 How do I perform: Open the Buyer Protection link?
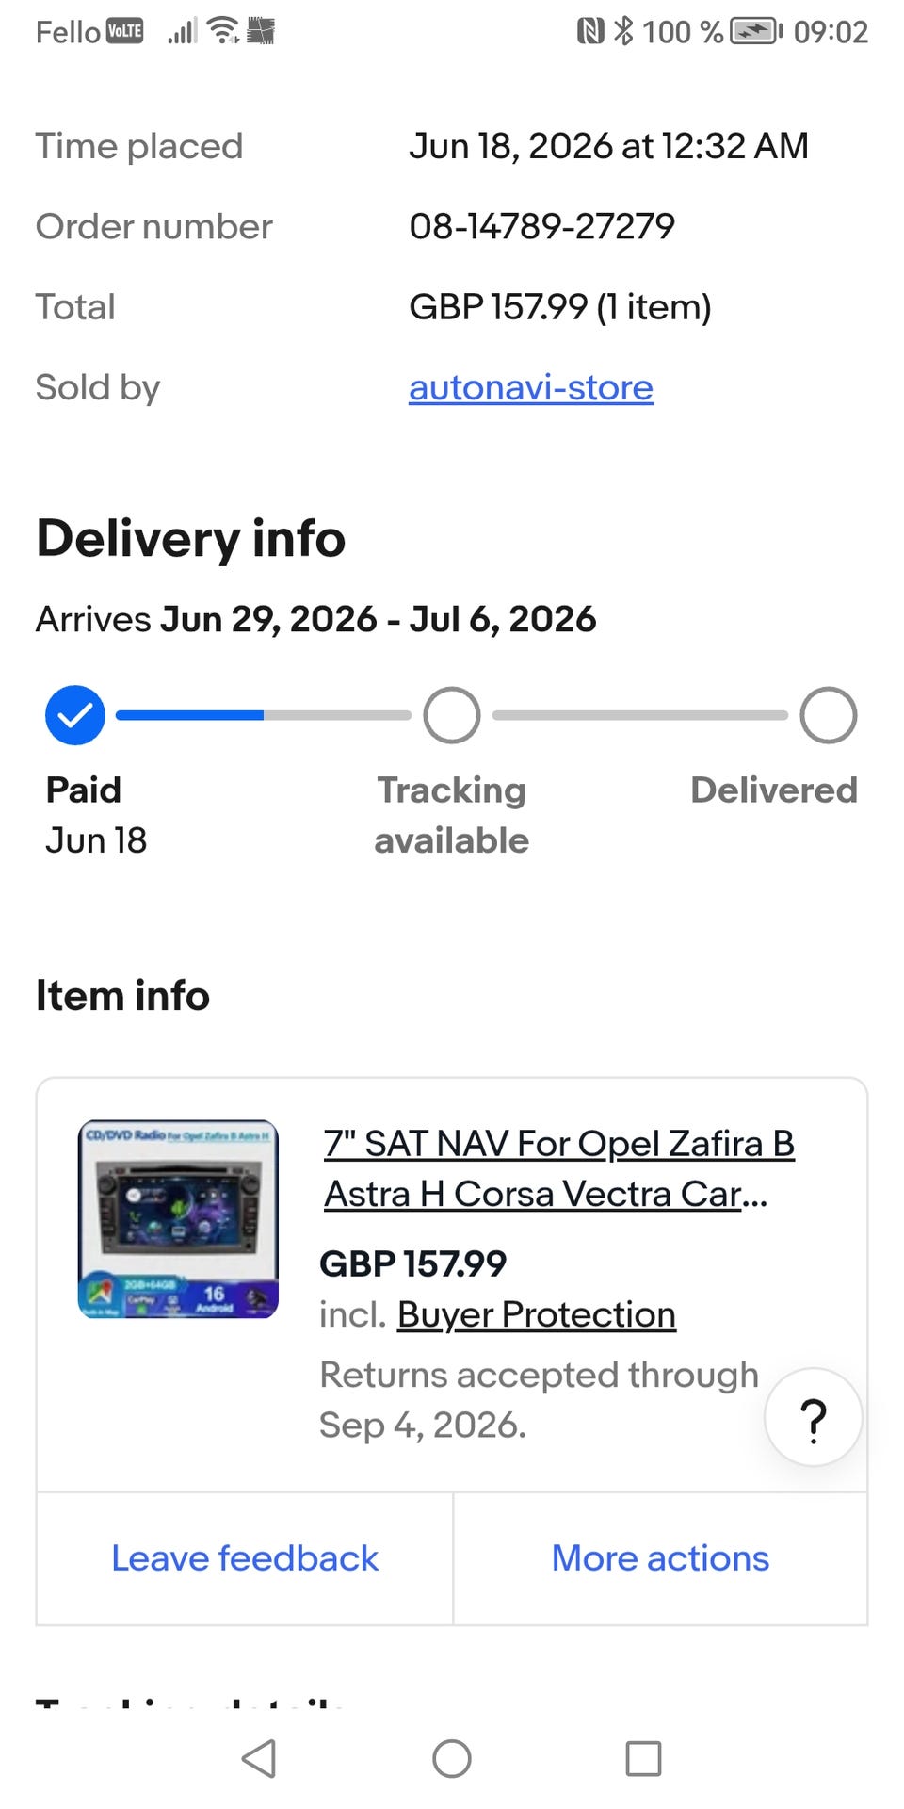click(x=537, y=1314)
